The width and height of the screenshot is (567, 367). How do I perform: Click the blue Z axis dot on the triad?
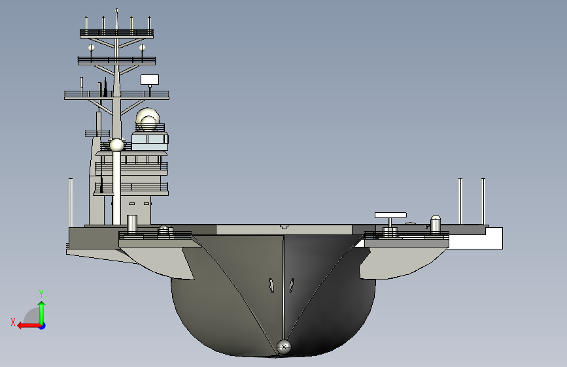43,326
